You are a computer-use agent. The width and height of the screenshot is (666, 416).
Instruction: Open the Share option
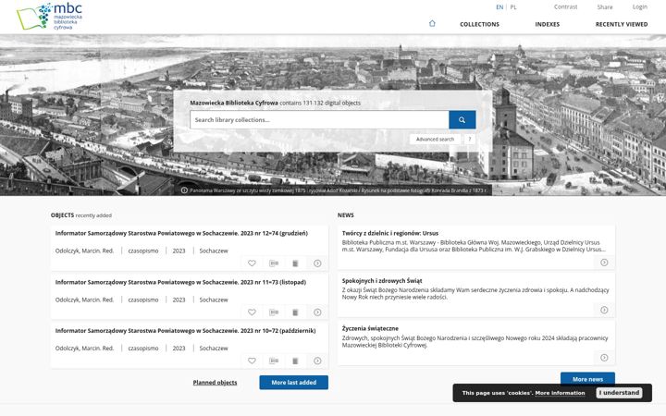pyautogui.click(x=604, y=6)
